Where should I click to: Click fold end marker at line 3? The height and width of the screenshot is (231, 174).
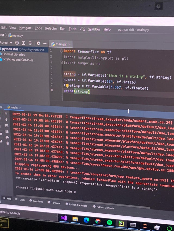pos(62,63)
